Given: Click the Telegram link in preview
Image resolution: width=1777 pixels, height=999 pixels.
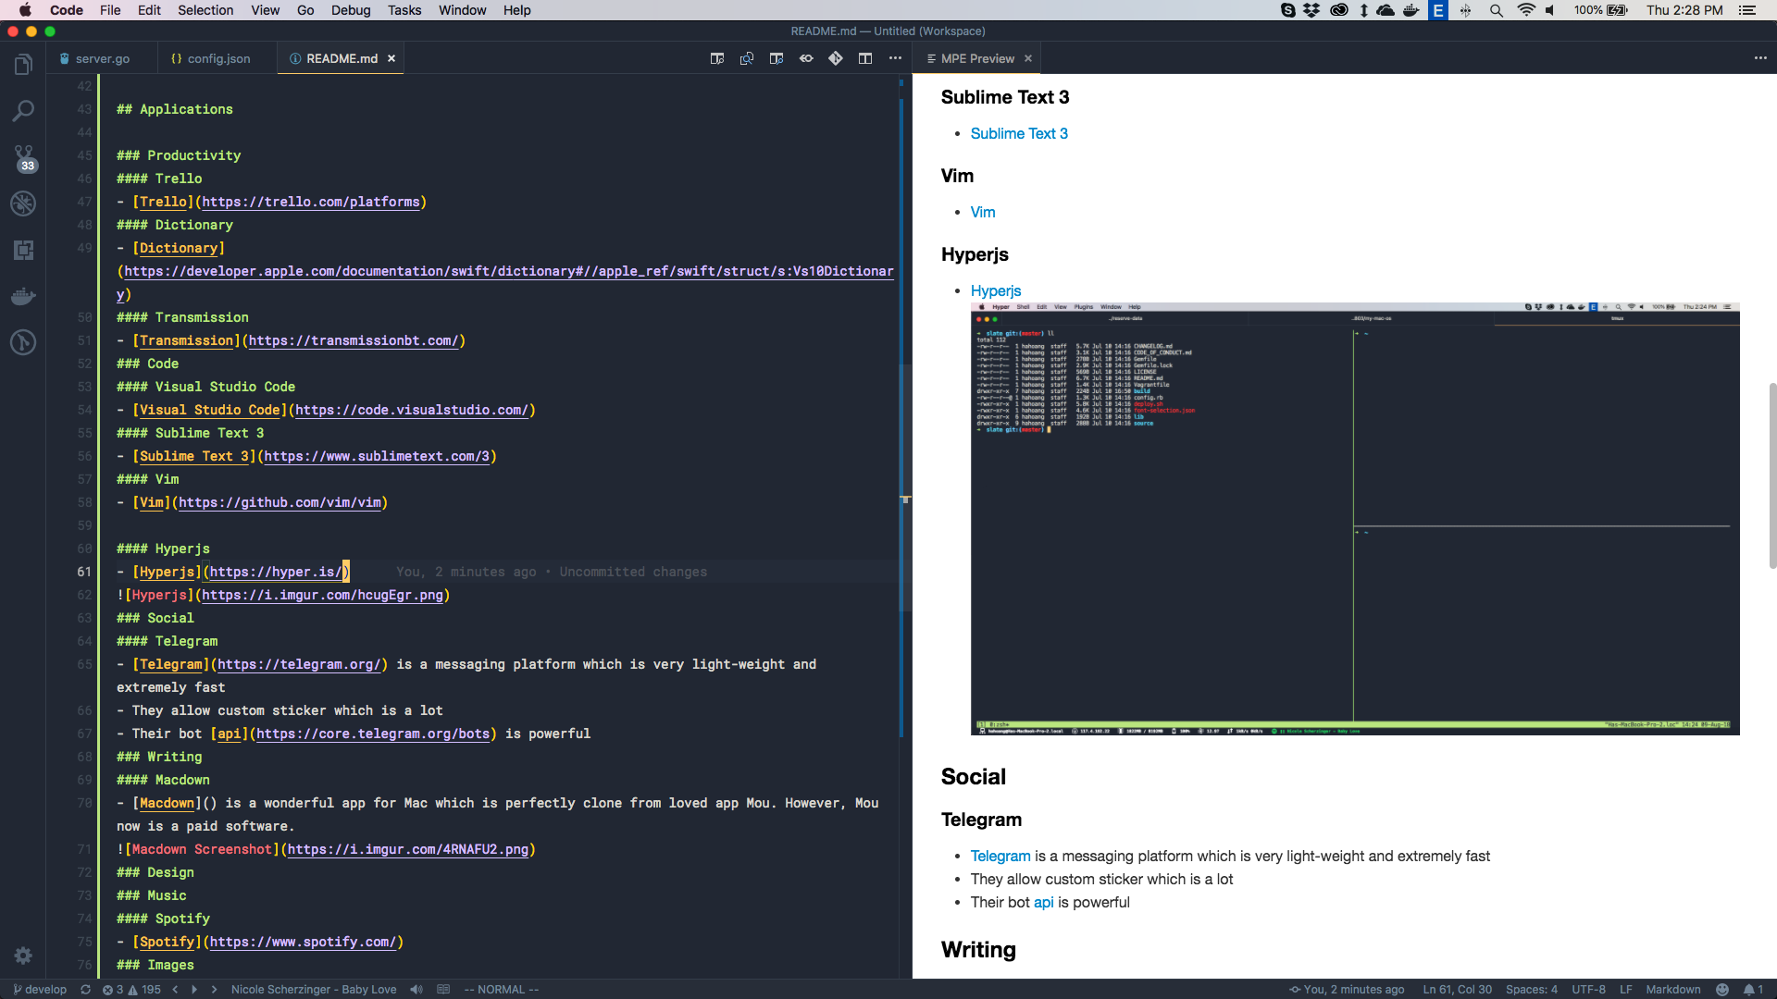Looking at the screenshot, I should (x=1000, y=856).
